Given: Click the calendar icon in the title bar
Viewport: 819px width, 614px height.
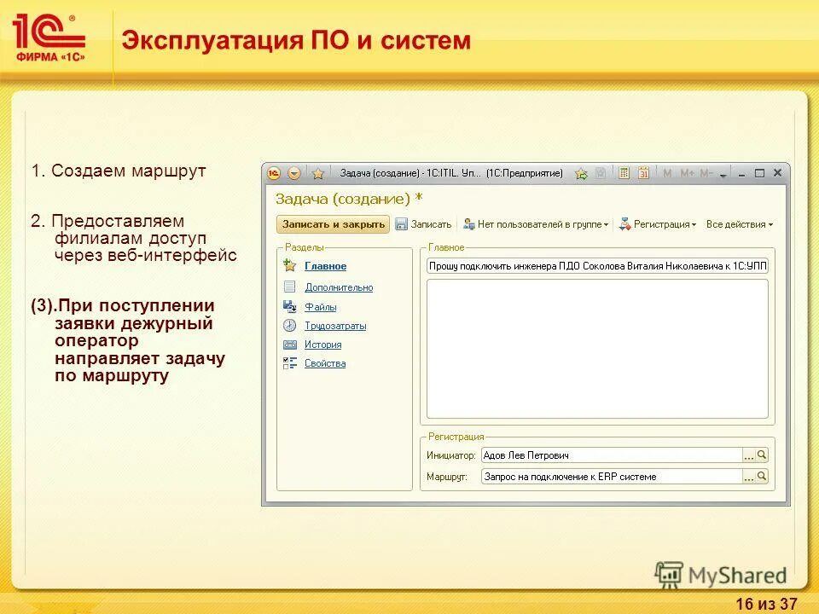Looking at the screenshot, I should (x=644, y=171).
